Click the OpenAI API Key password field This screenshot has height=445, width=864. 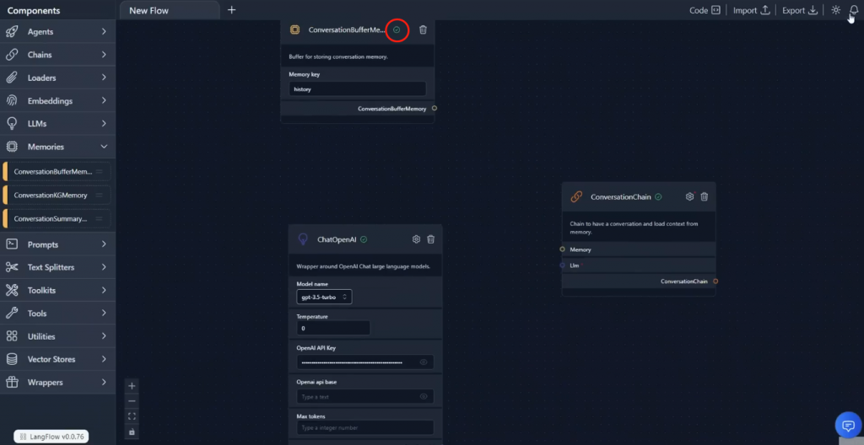tap(364, 362)
